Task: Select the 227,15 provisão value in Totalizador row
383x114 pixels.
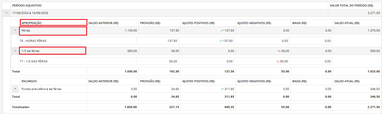Action: point(174,107)
